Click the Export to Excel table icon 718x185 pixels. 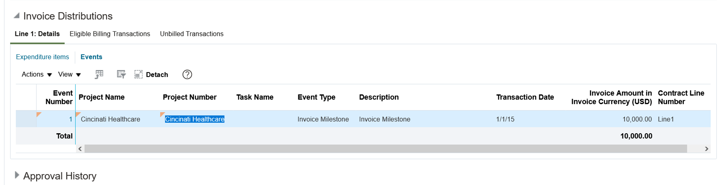(x=99, y=74)
